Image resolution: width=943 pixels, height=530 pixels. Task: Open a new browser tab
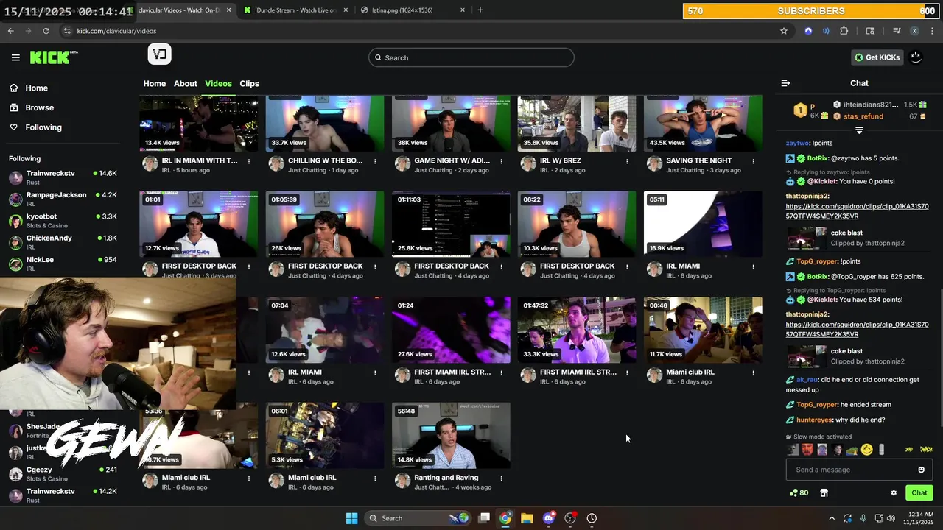480,10
